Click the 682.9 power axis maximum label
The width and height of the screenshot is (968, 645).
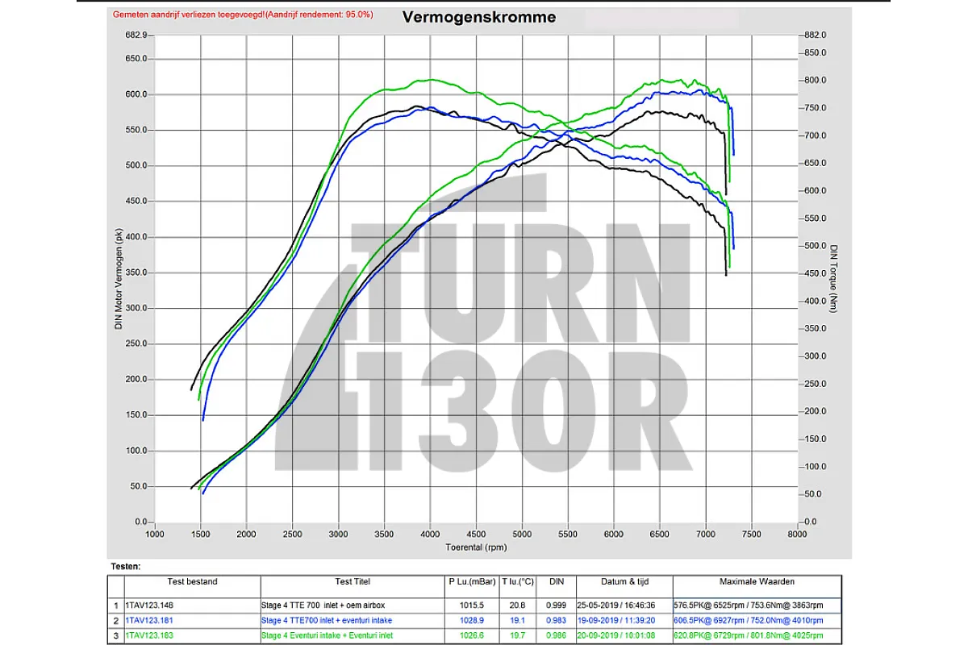136,35
